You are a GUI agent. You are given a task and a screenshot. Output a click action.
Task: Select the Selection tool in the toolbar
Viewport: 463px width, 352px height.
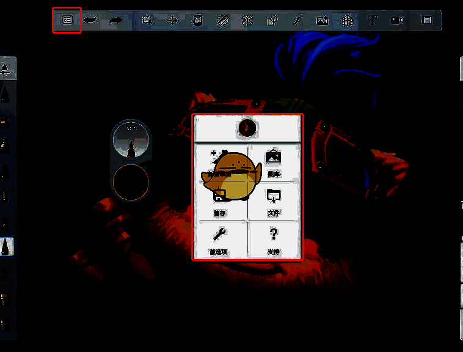pyautogui.click(x=147, y=20)
